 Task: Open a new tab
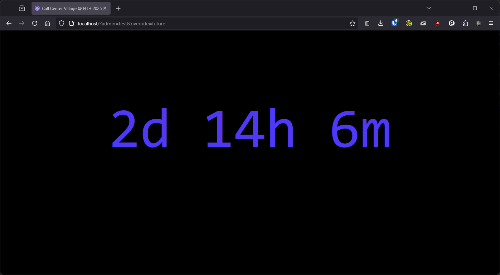click(x=118, y=8)
